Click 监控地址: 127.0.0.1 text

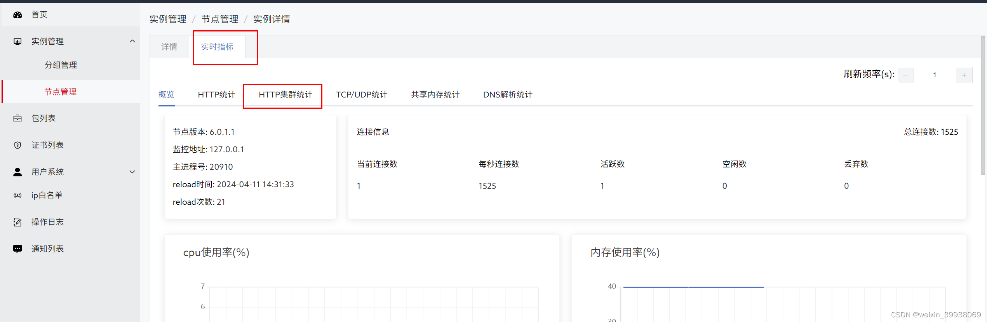coord(209,150)
